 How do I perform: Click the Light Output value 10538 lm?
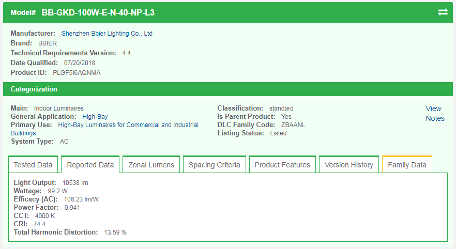click(x=75, y=183)
